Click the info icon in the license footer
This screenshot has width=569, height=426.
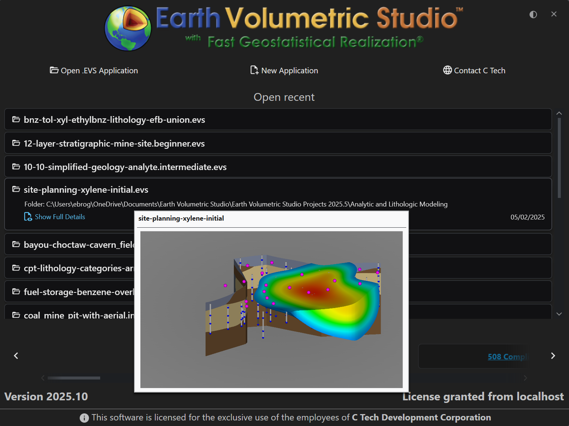pyautogui.click(x=84, y=418)
